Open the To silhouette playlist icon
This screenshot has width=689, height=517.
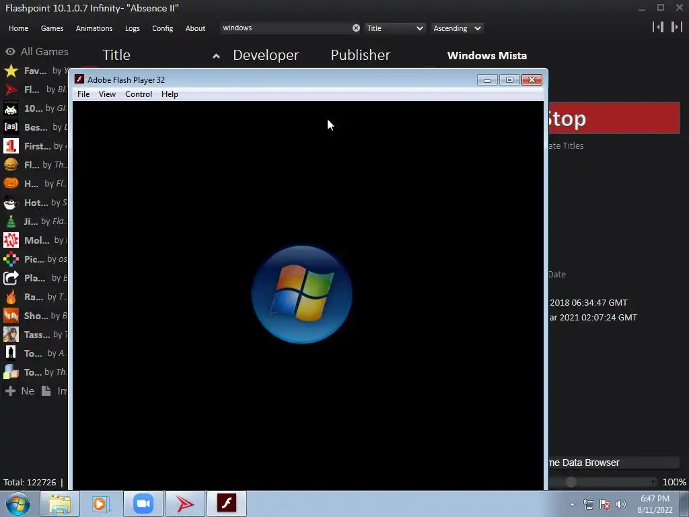[x=11, y=353]
